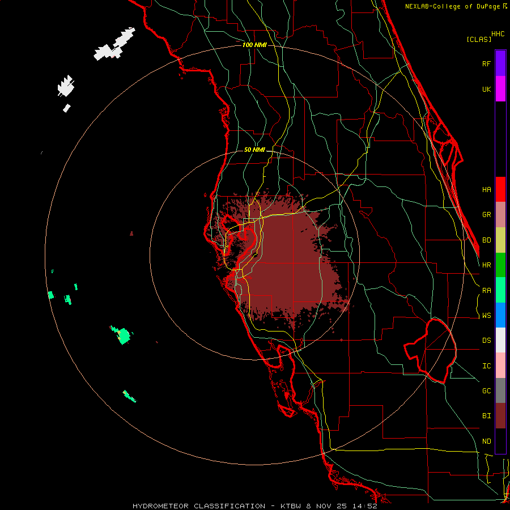Click the HA red legend swatch
The width and height of the screenshot is (510, 510).
(500, 189)
